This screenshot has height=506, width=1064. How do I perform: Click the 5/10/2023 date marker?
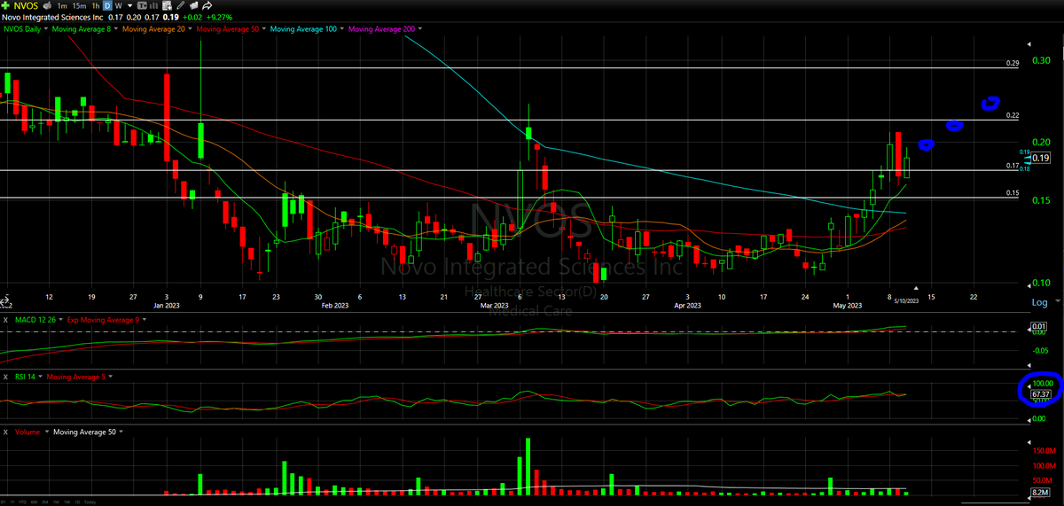tap(906, 302)
